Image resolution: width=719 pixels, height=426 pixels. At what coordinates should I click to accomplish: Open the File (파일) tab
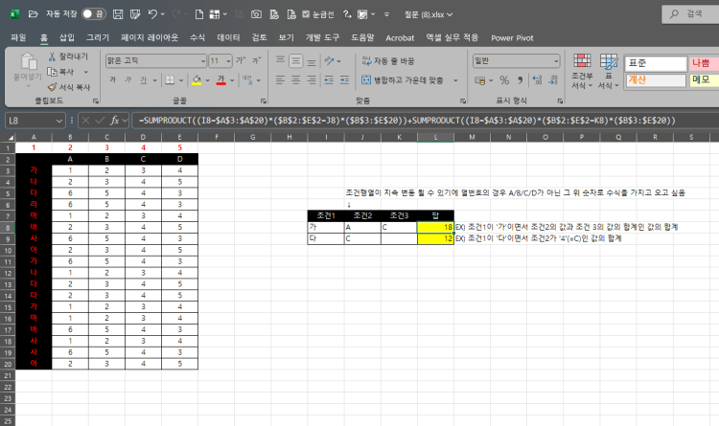click(x=18, y=37)
